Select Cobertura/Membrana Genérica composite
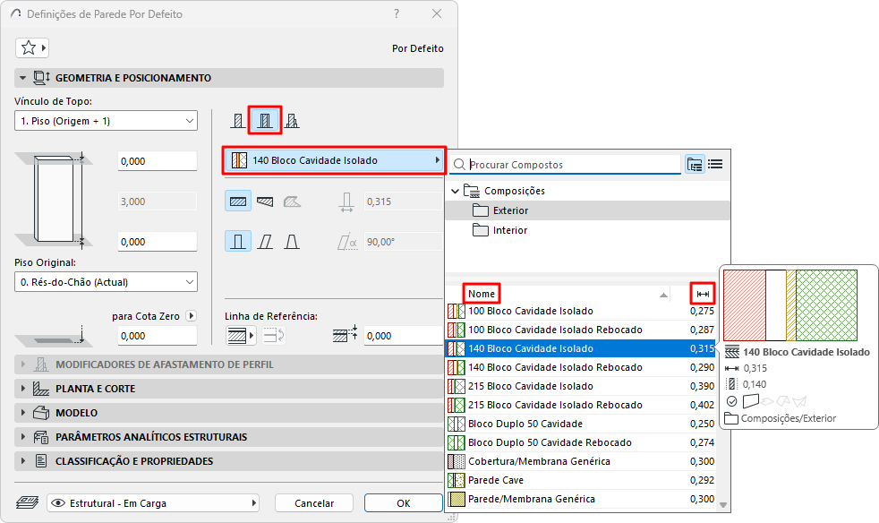 click(581, 461)
